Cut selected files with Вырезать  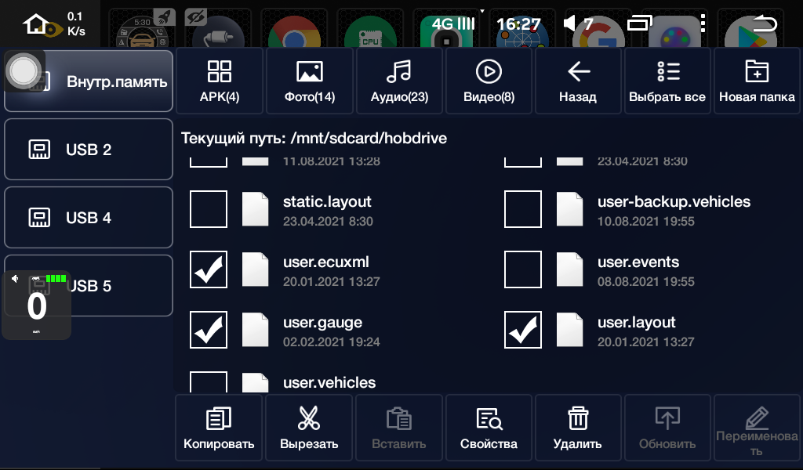tap(309, 428)
